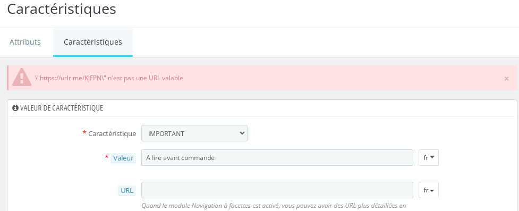Click the red asterisk next to Valeur
This screenshot has width=519, height=211.
tap(107, 157)
